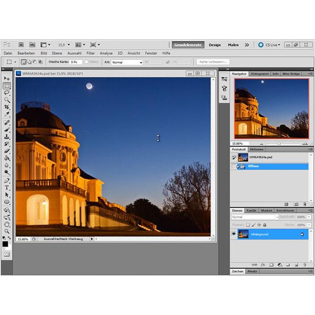
Task: Click the Kante verbessern button
Action: click(213, 62)
